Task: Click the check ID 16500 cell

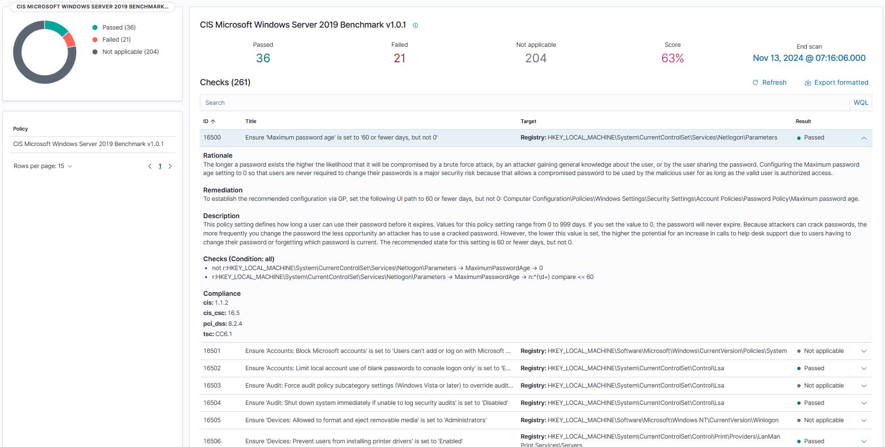Action: pyautogui.click(x=212, y=138)
